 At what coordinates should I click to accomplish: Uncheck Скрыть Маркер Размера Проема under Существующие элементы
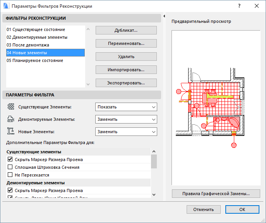point(10,159)
